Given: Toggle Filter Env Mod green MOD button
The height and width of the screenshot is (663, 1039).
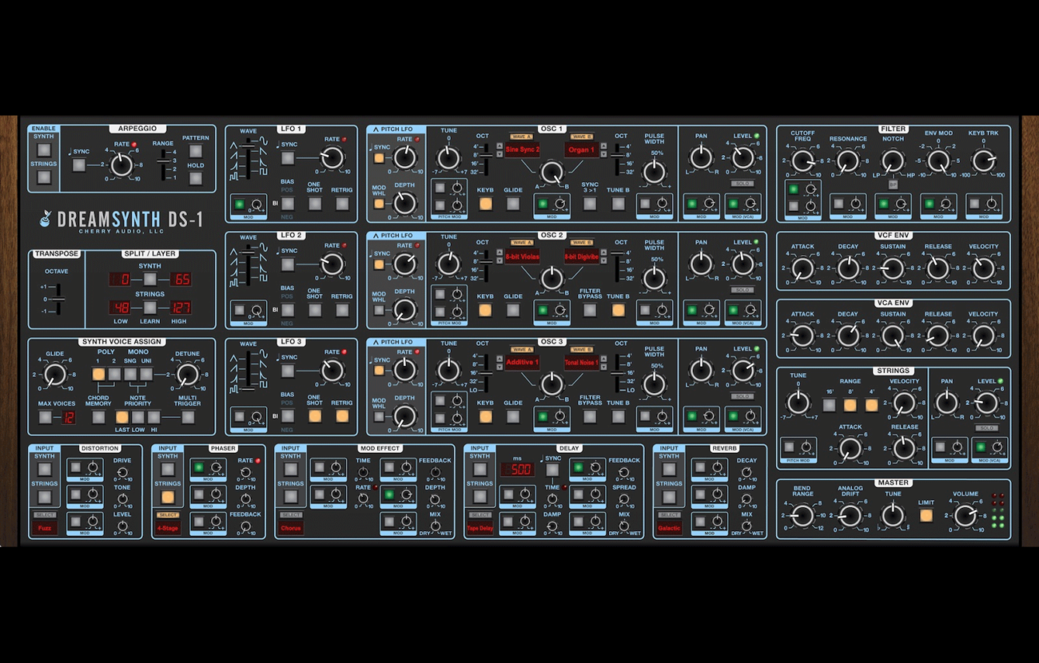Looking at the screenshot, I should 930,204.
